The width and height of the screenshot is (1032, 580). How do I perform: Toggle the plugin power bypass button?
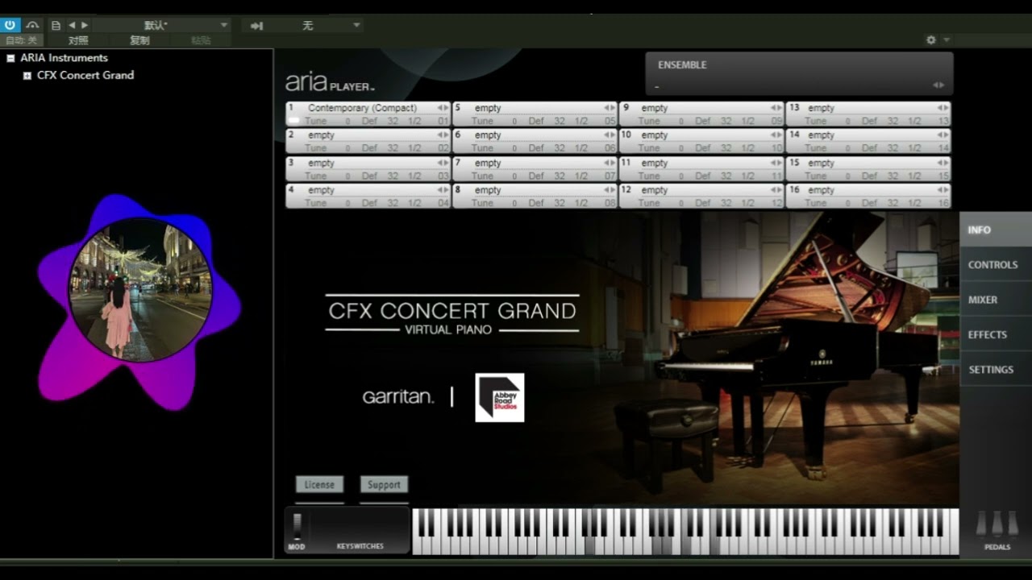tap(10, 25)
